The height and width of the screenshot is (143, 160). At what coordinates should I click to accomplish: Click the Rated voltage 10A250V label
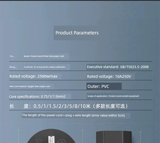pyautogui.click(x=109, y=77)
